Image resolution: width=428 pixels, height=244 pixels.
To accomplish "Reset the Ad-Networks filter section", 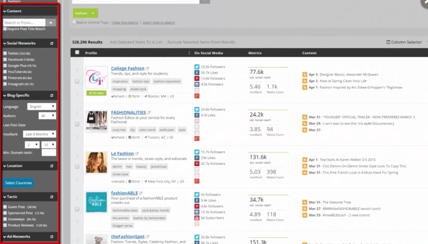I will (52, 237).
